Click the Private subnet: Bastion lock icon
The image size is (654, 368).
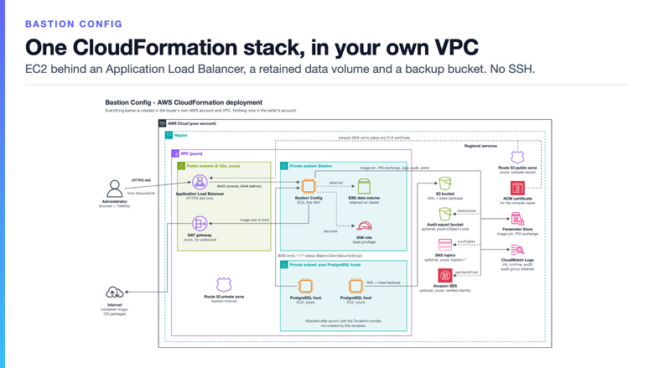coord(284,166)
